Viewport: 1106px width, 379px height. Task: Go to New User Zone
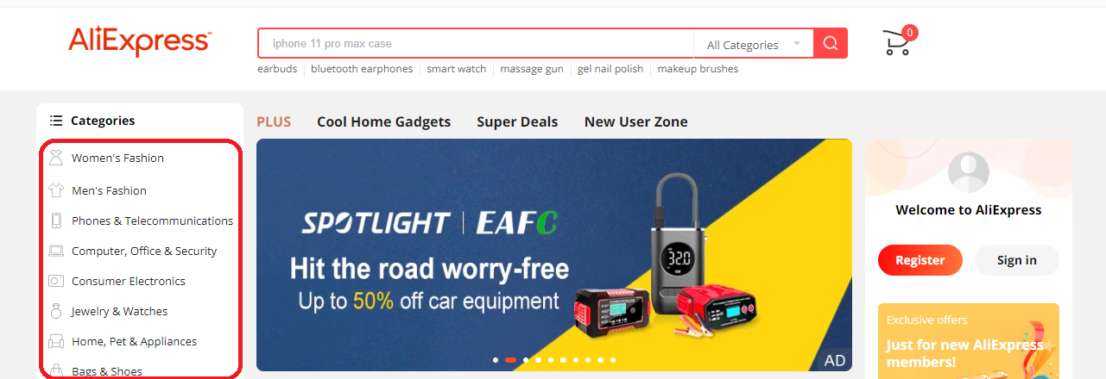click(x=636, y=121)
